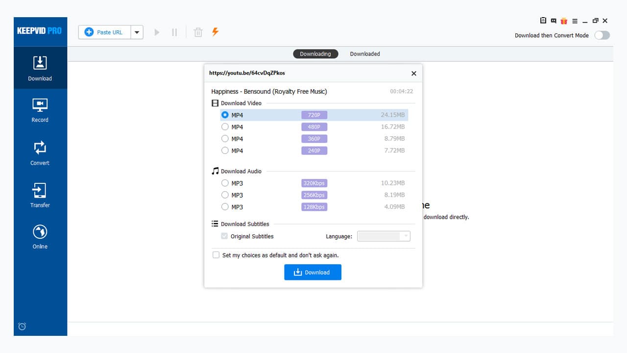Select the MP4 480P video format

(x=225, y=126)
